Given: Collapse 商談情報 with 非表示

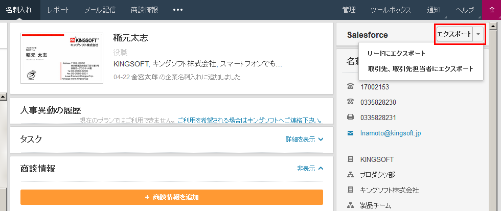Looking at the screenshot, I should point(310,169).
